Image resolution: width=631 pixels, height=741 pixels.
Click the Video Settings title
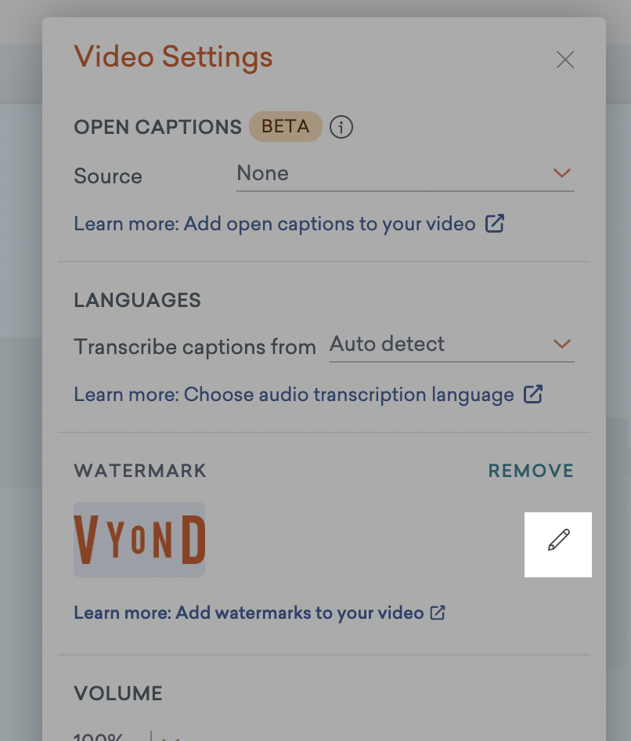[173, 57]
